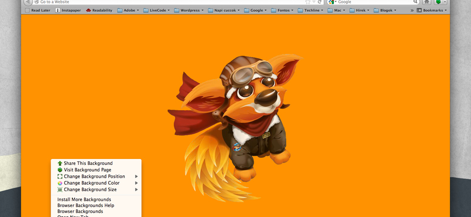471x217 pixels.
Task: Click the green cube Visit Background Page icon
Action: (60, 169)
